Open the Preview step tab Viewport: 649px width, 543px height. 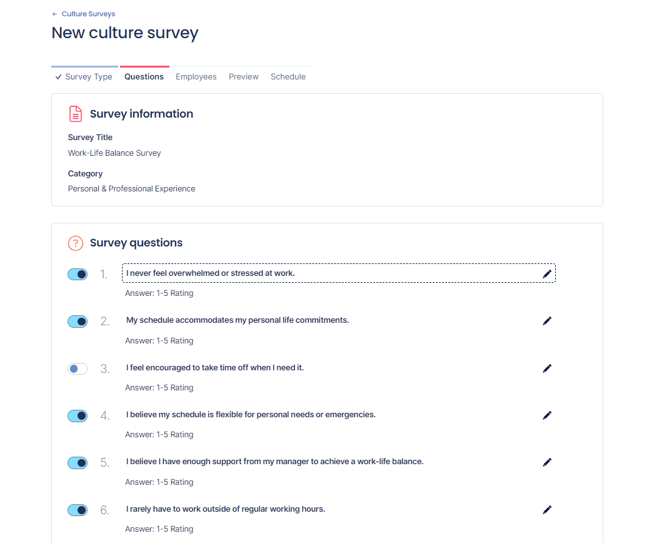pos(243,76)
